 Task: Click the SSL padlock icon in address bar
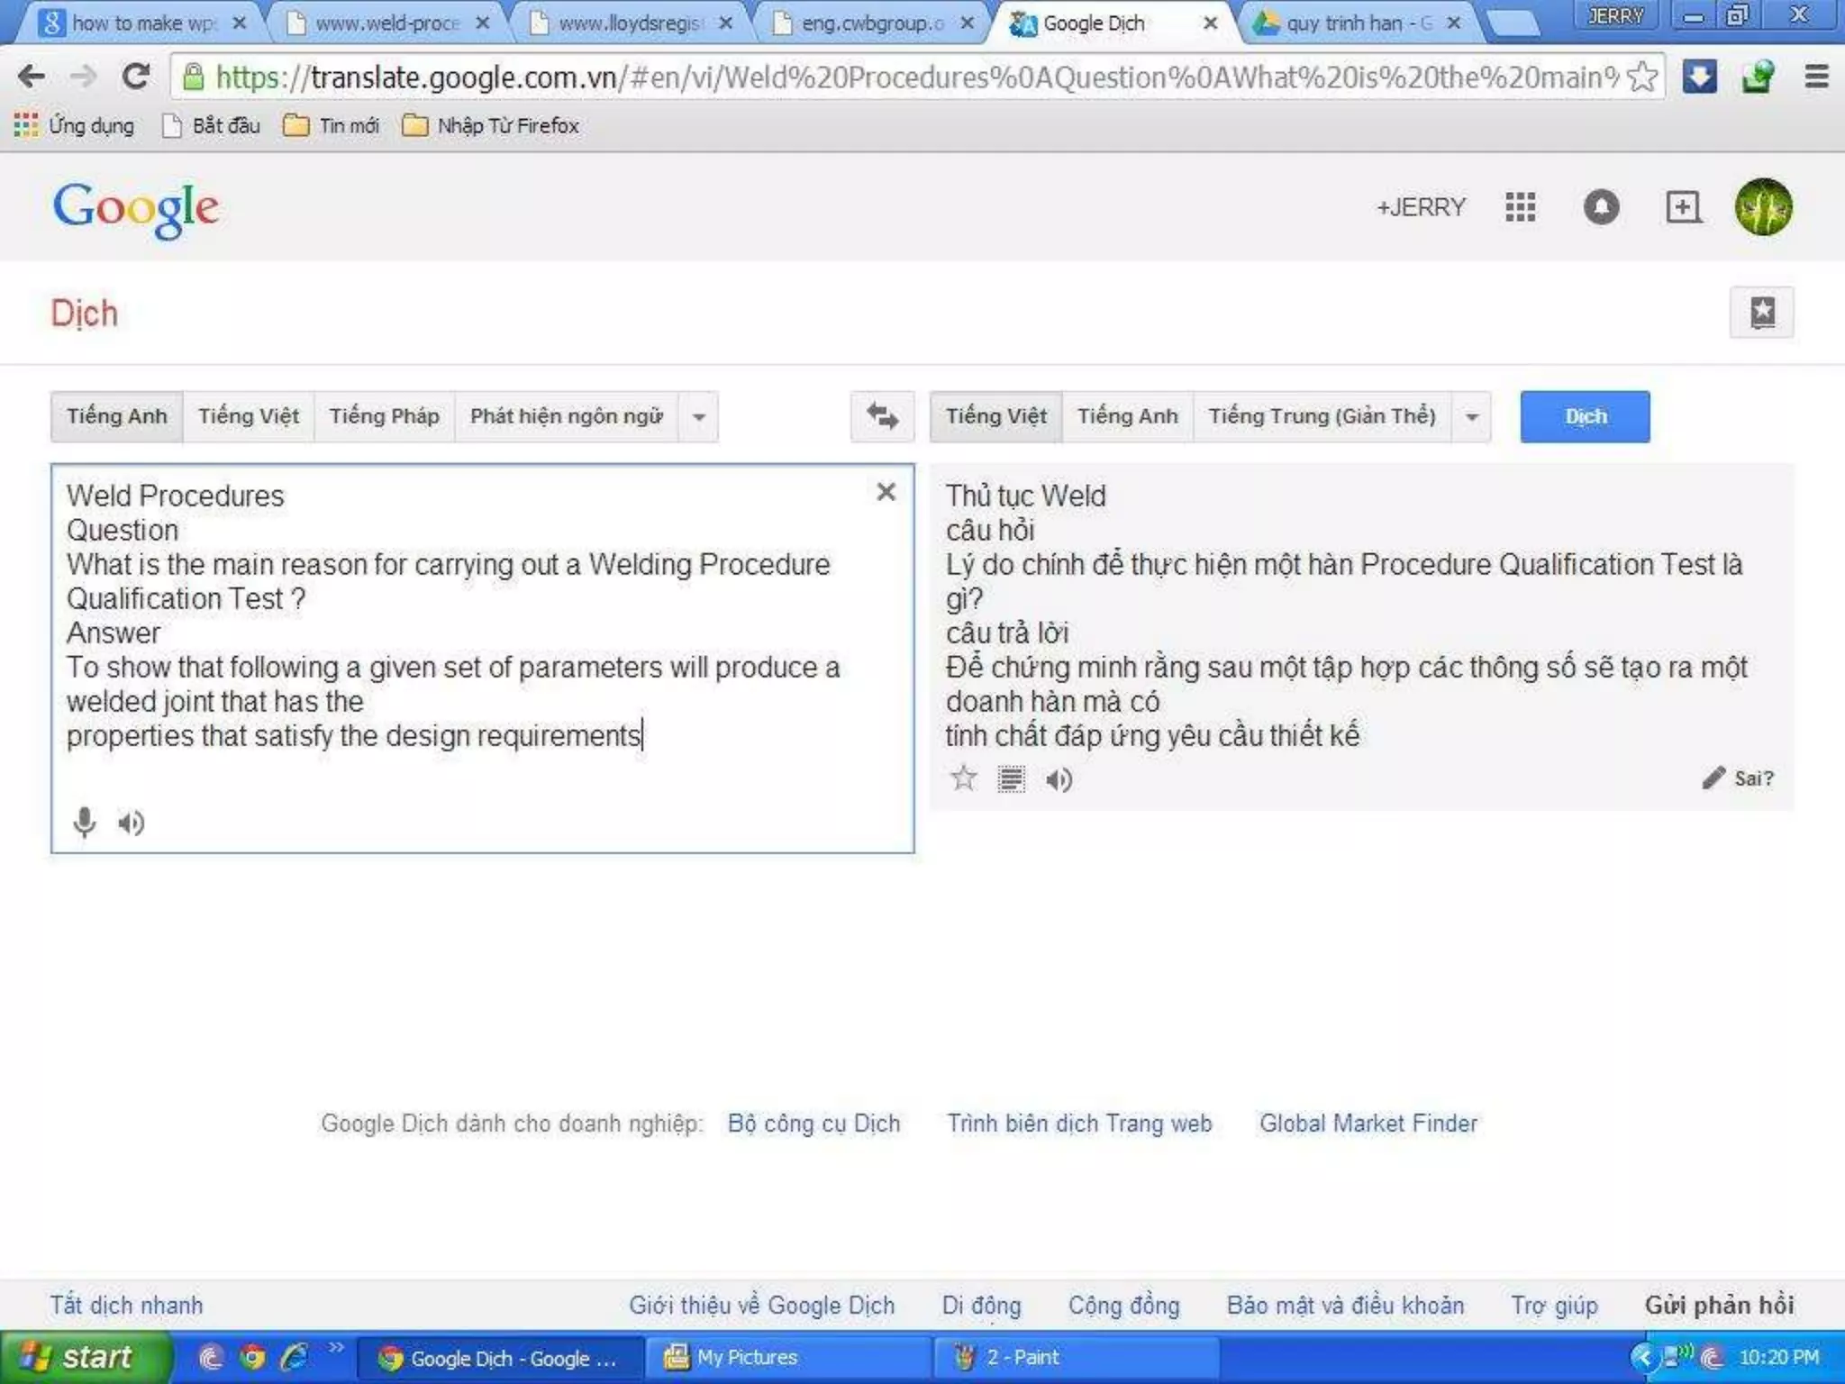click(193, 77)
